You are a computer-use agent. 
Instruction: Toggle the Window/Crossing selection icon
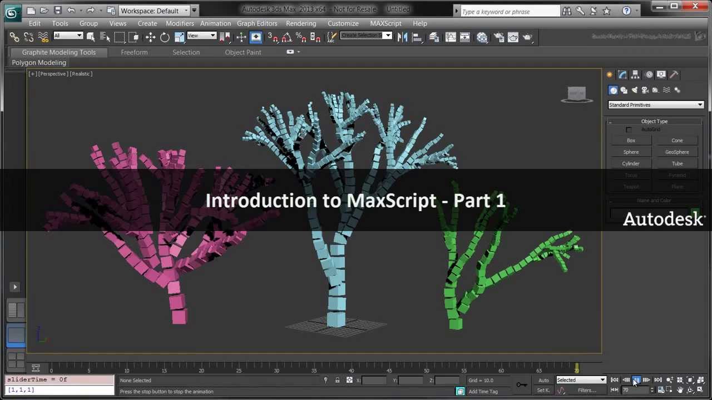[x=133, y=37]
